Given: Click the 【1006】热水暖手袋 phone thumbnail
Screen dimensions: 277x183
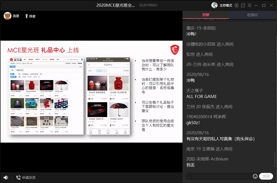Looking at the screenshot, I should click(x=119, y=83).
